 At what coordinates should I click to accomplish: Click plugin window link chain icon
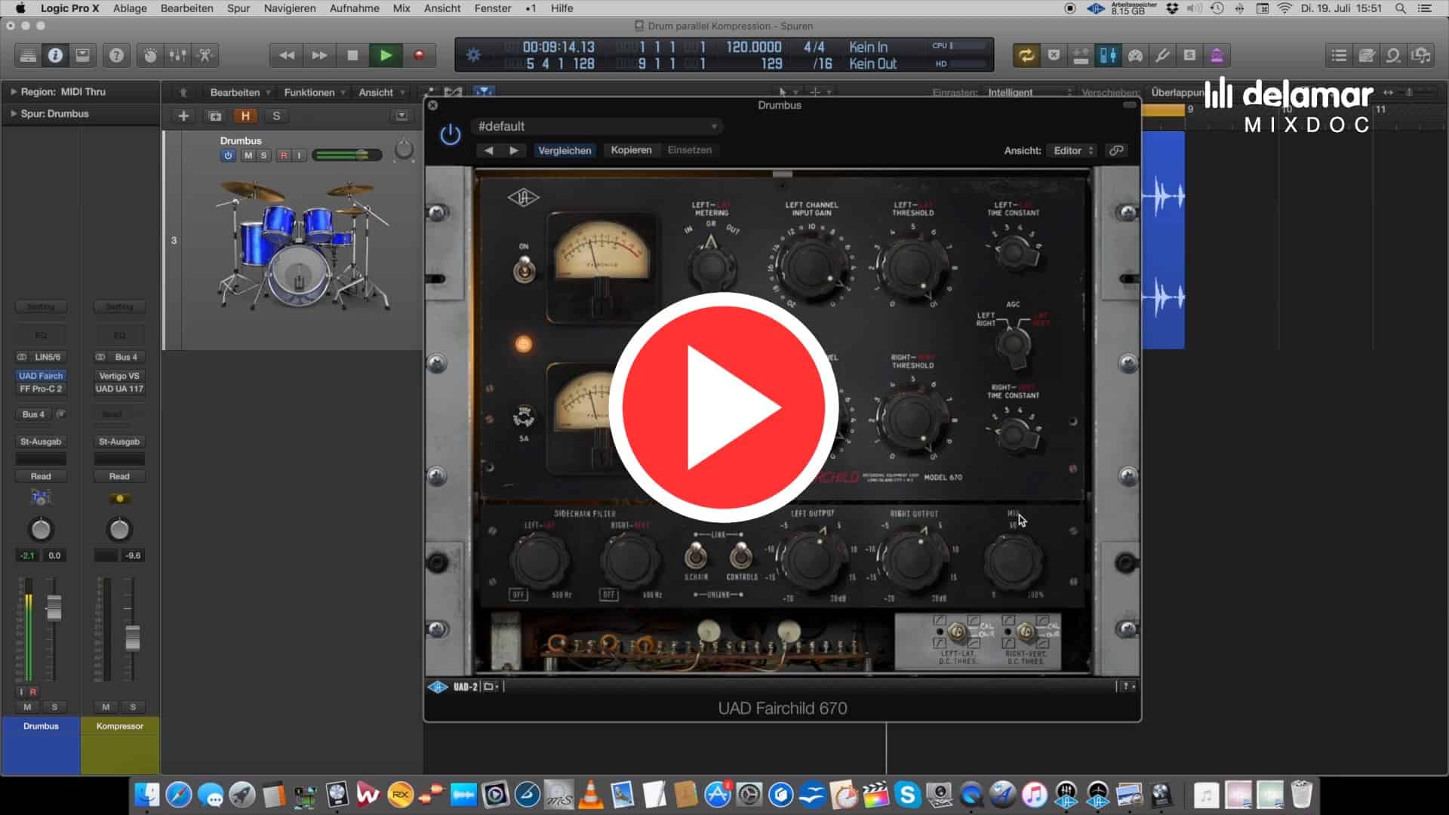[x=1116, y=150]
